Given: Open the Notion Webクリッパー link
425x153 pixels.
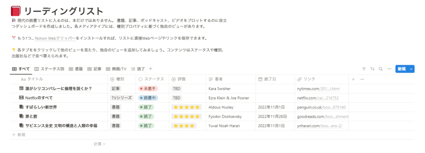Looking at the screenshot, I should (55, 39).
